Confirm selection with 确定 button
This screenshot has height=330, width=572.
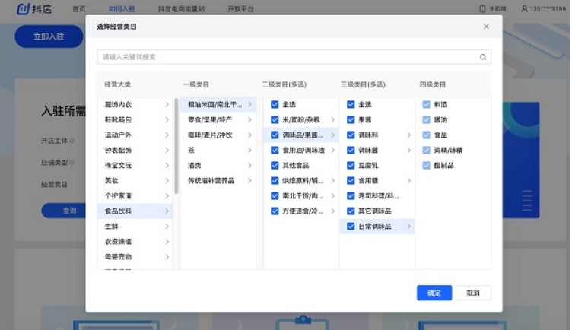[x=434, y=293]
